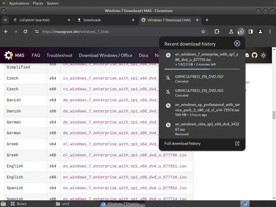Open English x64 en_windows_7 ISO link
Screen dimensions: 276x207
point(125,166)
